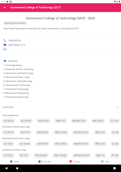
Task: Tap the phone call icon
Action: coord(5,40)
